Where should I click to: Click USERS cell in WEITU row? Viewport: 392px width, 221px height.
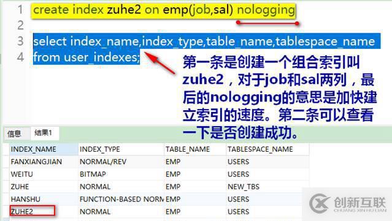267,174
